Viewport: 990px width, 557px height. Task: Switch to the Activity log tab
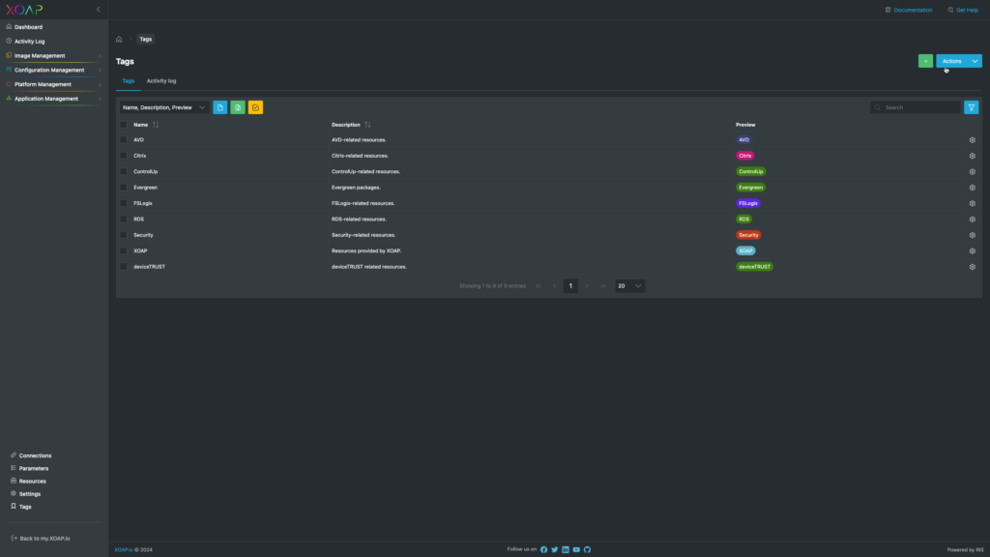(161, 81)
